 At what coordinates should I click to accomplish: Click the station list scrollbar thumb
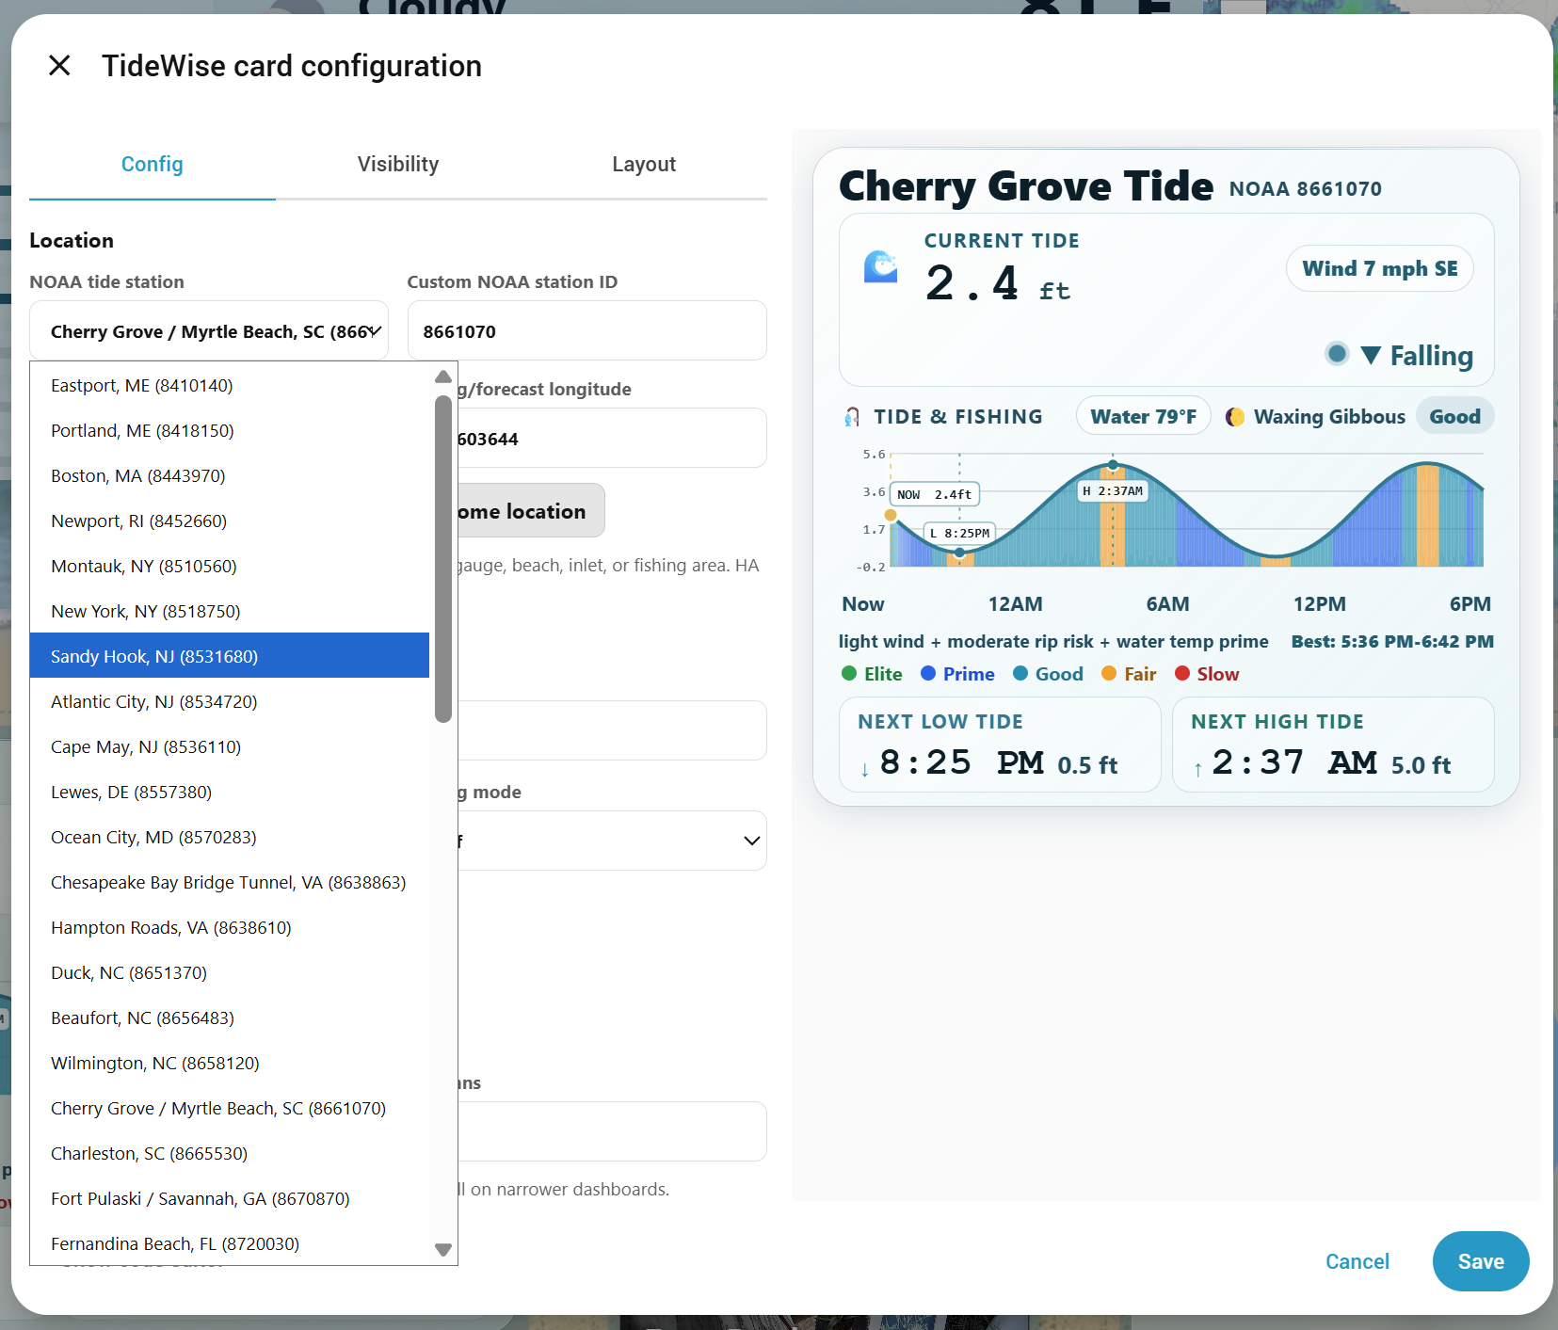point(443,559)
